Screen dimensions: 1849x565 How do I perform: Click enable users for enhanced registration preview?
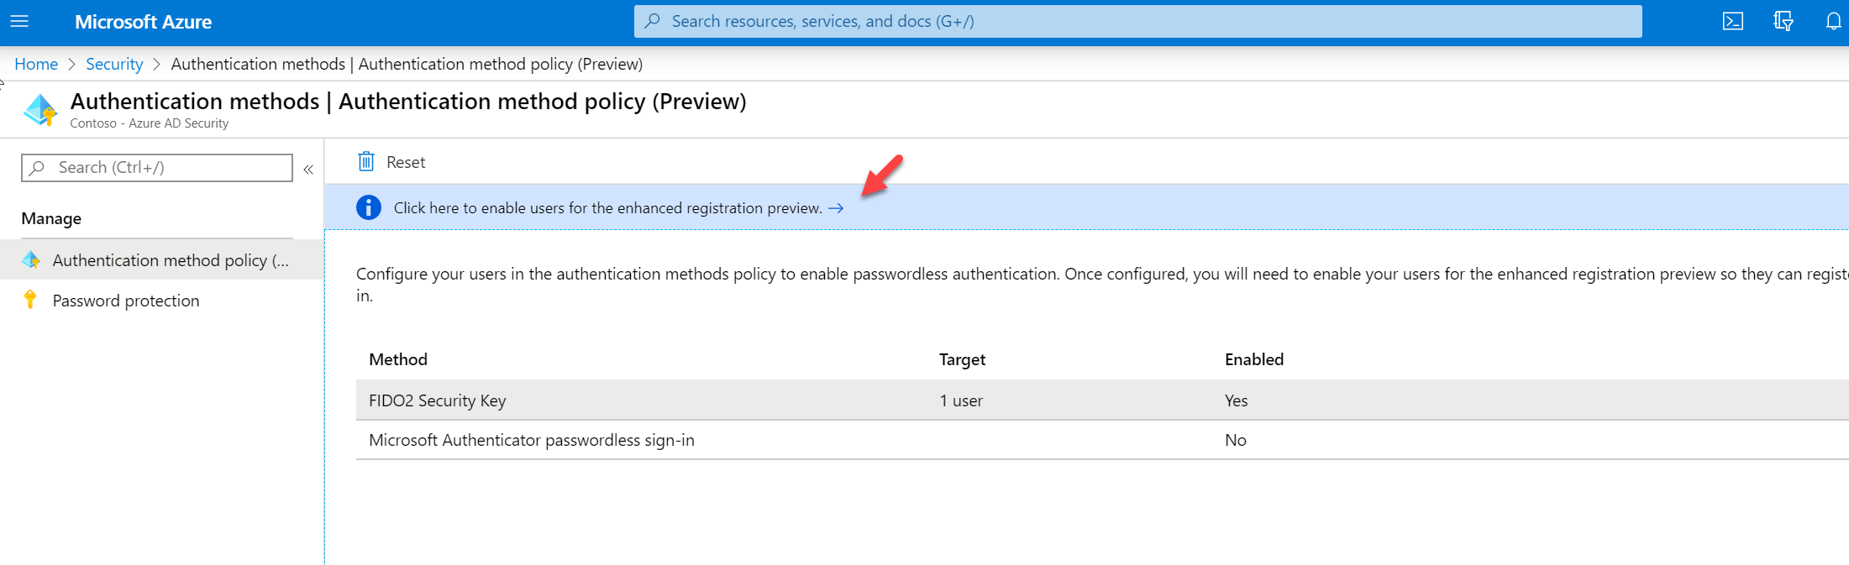[608, 208]
